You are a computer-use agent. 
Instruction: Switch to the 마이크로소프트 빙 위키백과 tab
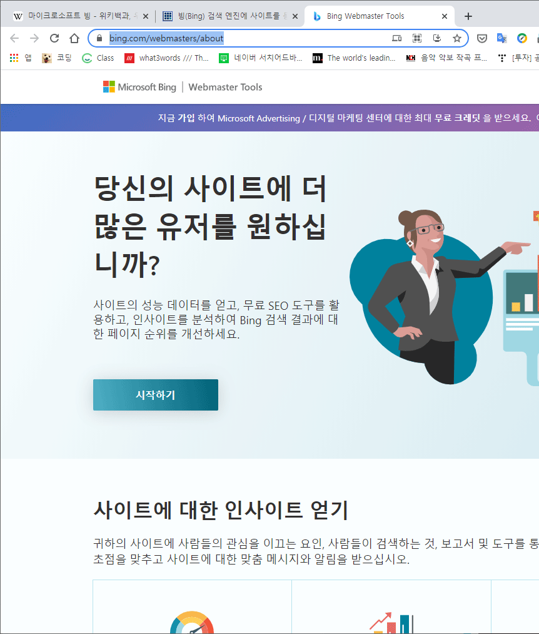(77, 16)
